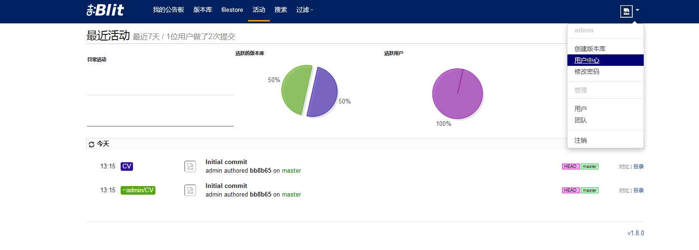Open 目录 link in ~admin/CV row

pyautogui.click(x=638, y=190)
